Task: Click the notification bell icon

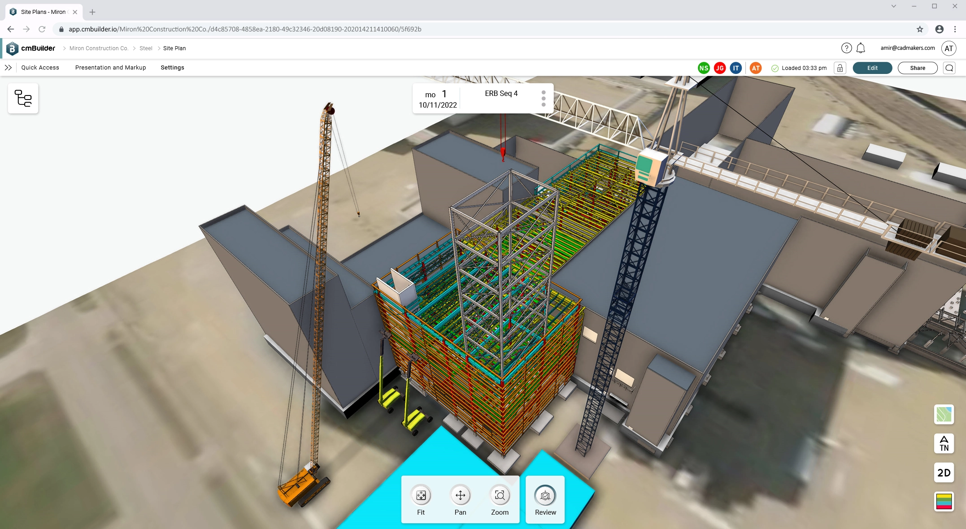Action: [860, 48]
